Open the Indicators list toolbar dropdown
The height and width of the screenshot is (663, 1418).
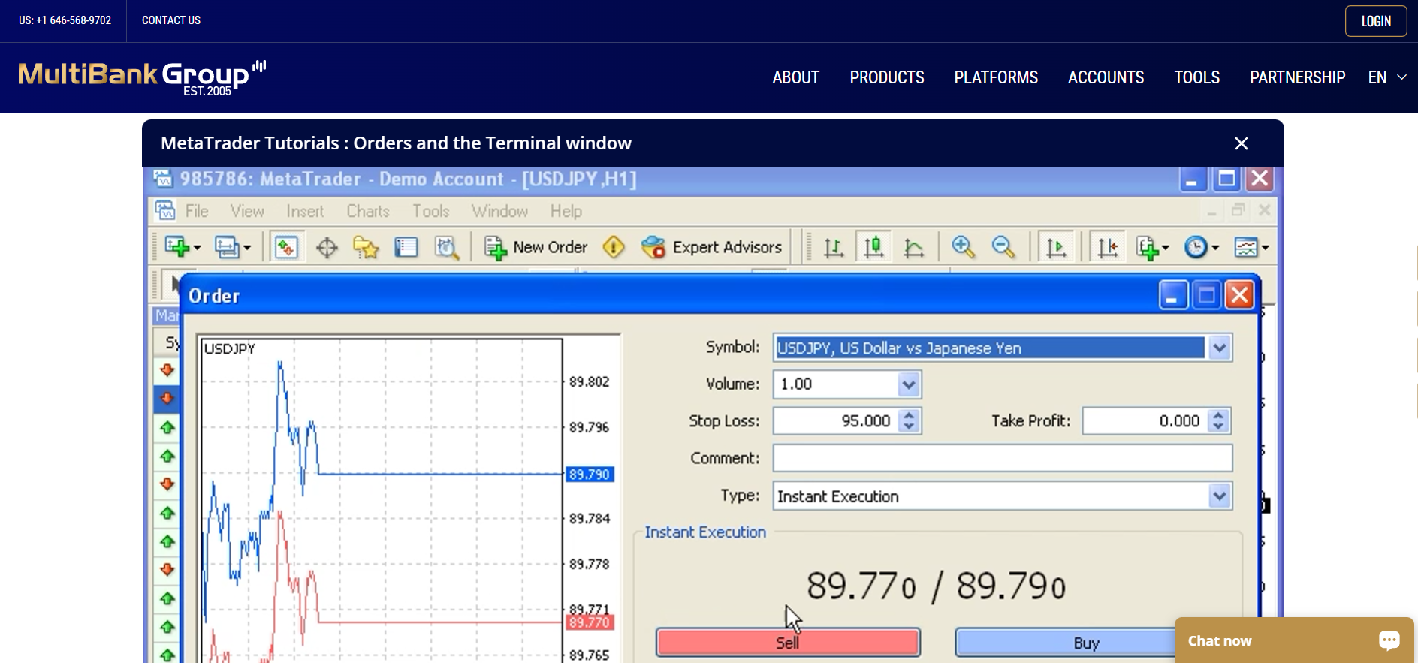(x=1152, y=247)
